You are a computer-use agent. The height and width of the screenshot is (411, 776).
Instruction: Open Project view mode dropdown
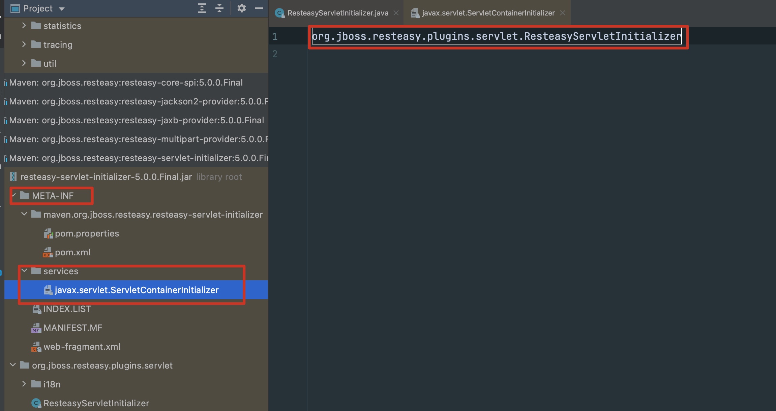point(62,9)
